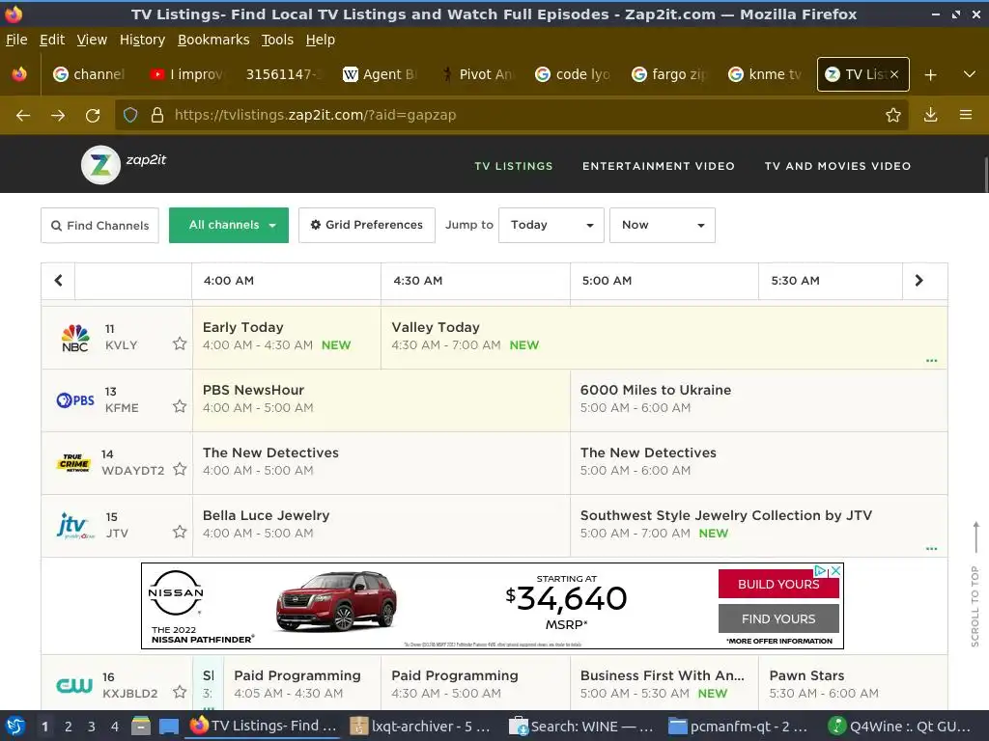
Task: Open the History menu
Action: (142, 40)
